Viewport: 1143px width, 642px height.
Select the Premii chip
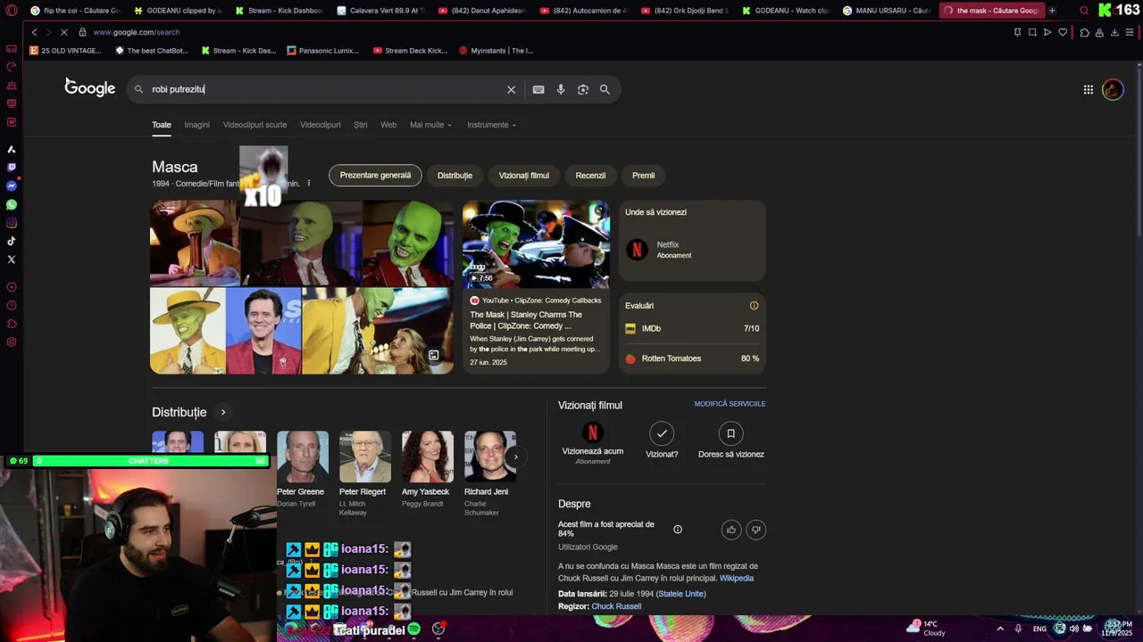[x=643, y=176]
